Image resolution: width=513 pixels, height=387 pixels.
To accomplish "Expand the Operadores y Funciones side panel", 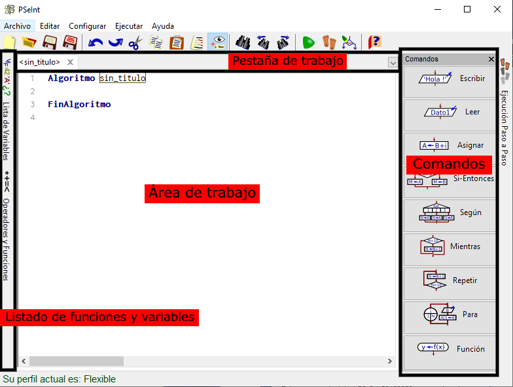I will coord(7,239).
